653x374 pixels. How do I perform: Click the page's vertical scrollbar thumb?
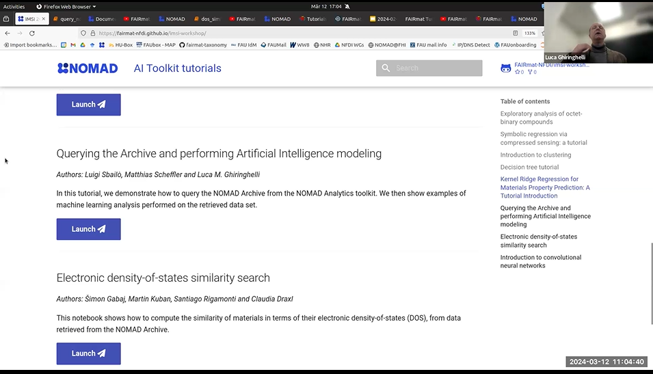point(652,283)
